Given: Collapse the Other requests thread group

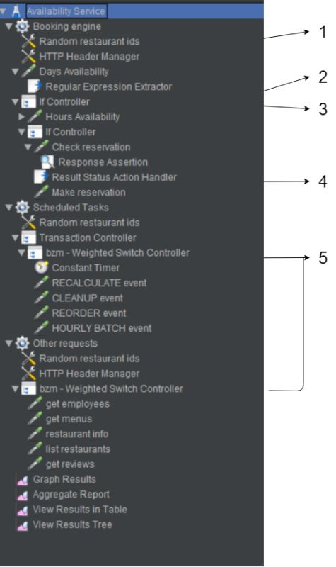Looking at the screenshot, I should tap(9, 344).
